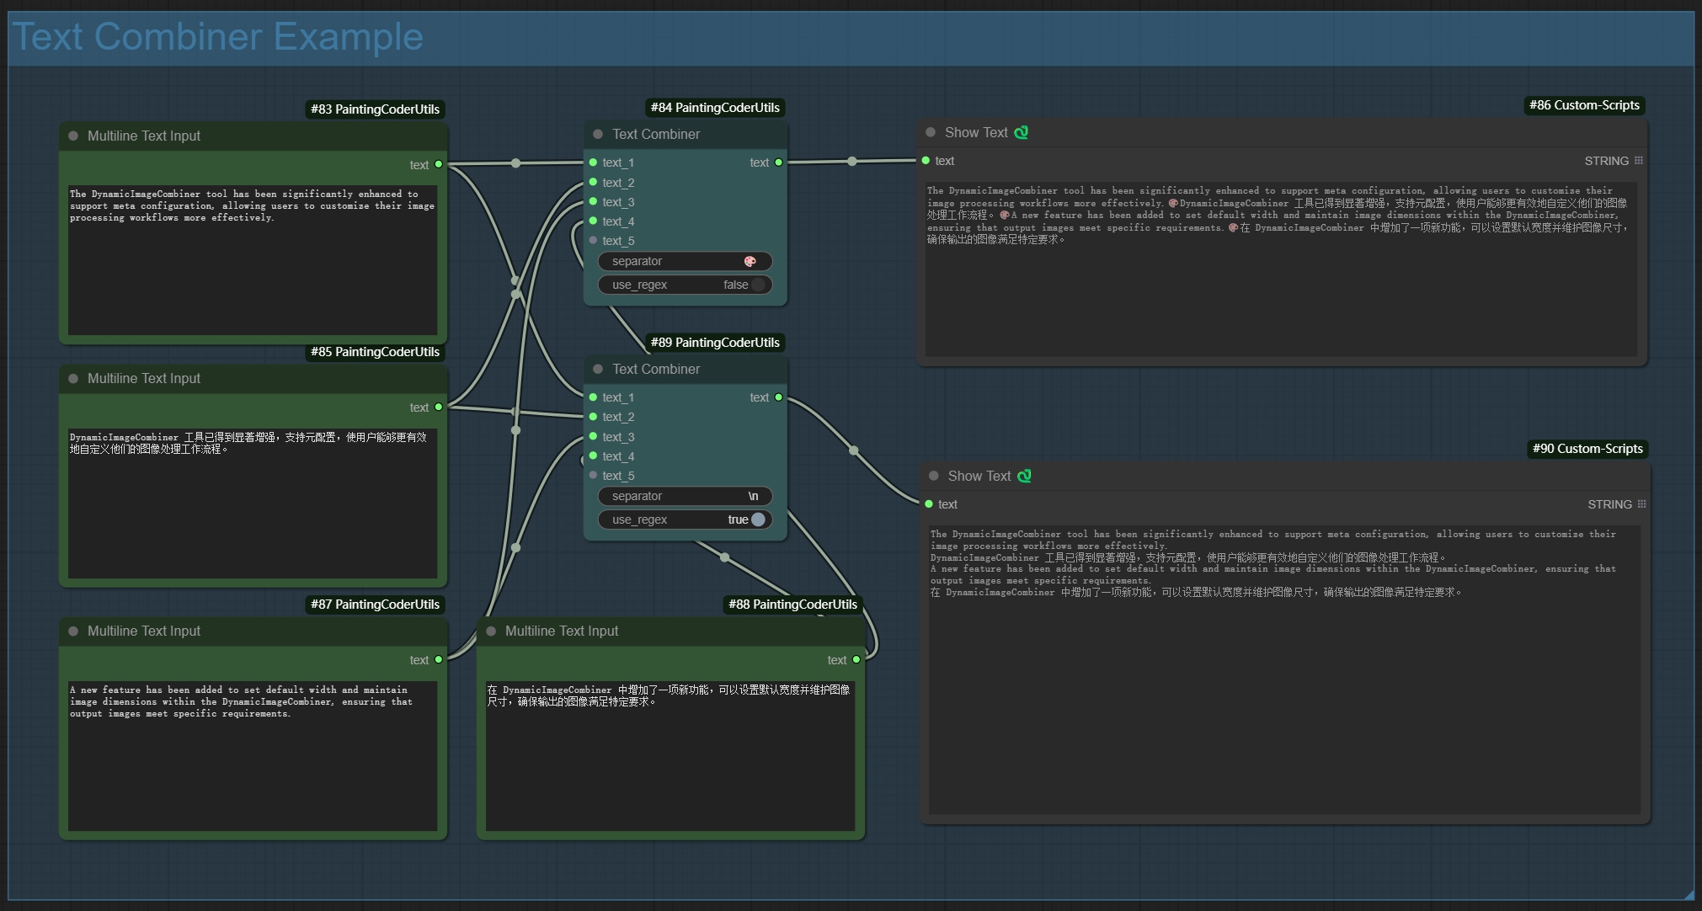The height and width of the screenshot is (911, 1702).
Task: Click the text input port of Show Text #90
Action: click(x=929, y=503)
